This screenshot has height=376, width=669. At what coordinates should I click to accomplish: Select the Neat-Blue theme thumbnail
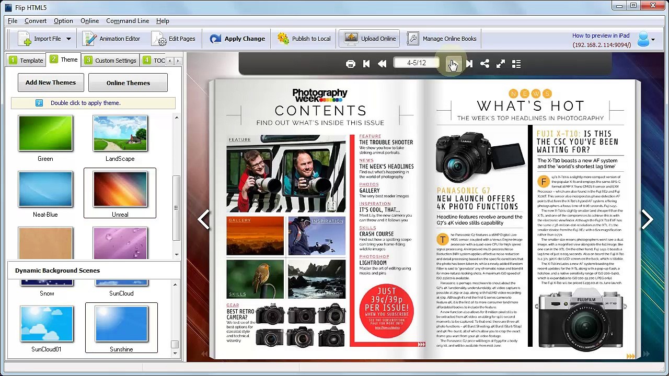tap(45, 189)
